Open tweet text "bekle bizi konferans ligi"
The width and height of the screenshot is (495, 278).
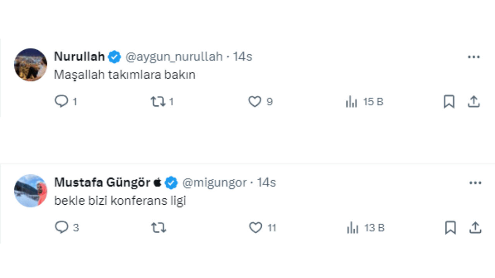tap(120, 201)
